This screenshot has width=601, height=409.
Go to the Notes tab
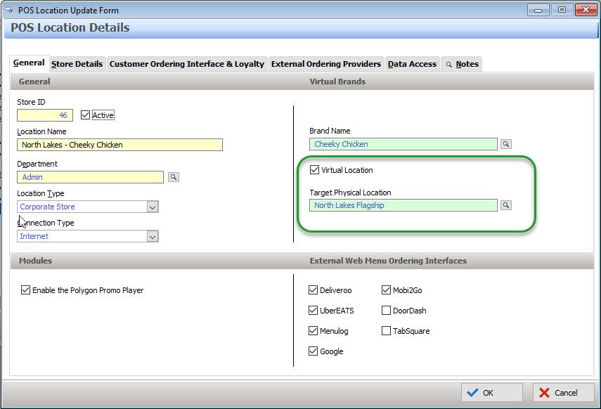(x=463, y=64)
